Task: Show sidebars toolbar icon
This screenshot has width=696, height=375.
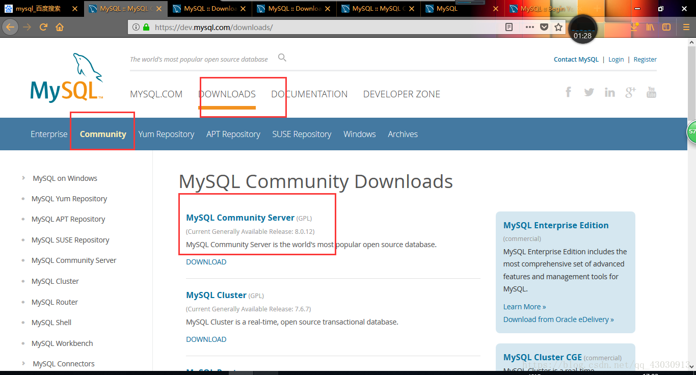Action: click(x=666, y=27)
